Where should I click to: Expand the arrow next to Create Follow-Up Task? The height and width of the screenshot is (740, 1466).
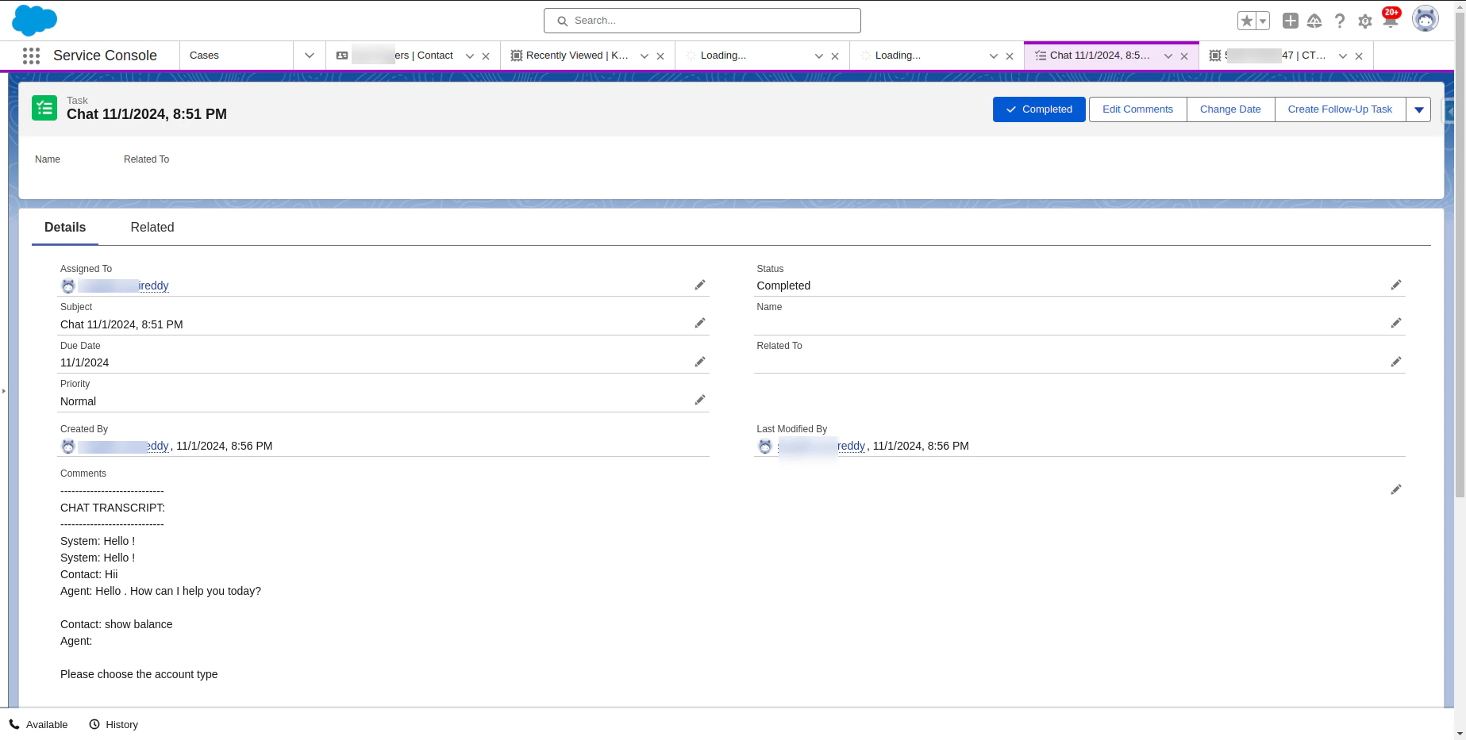tap(1418, 109)
